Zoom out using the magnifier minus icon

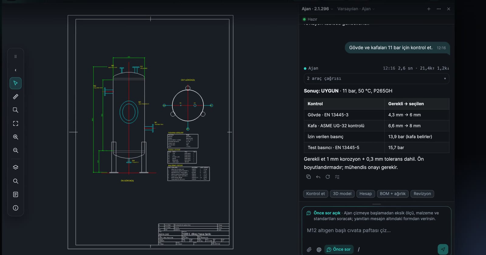15,150
